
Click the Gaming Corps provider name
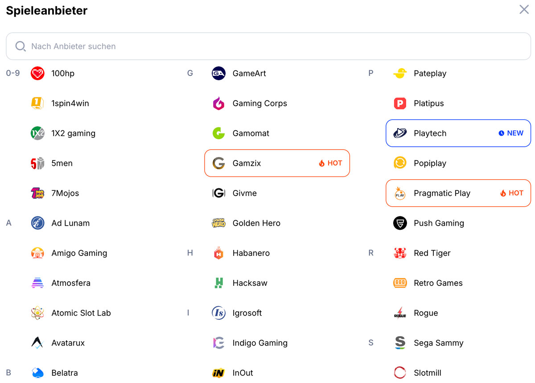point(259,103)
